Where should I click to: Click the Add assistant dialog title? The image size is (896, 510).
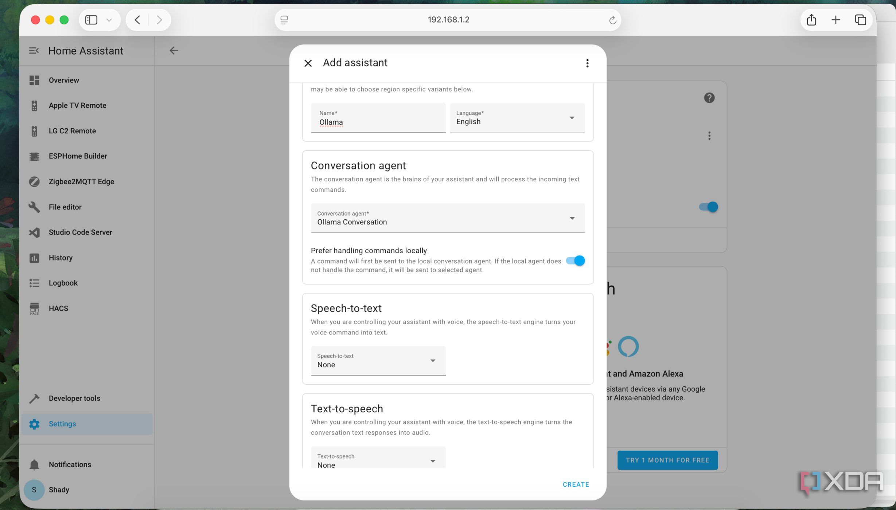(355, 63)
